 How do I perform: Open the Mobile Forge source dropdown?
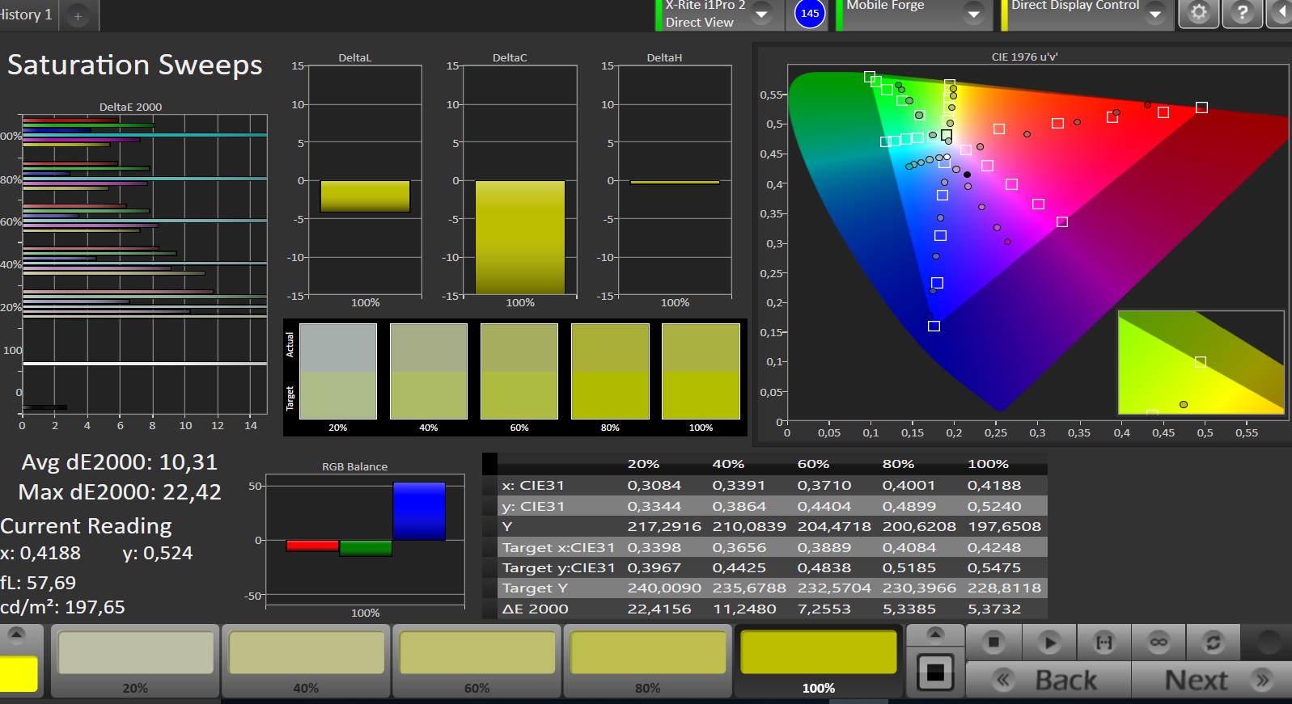(974, 14)
